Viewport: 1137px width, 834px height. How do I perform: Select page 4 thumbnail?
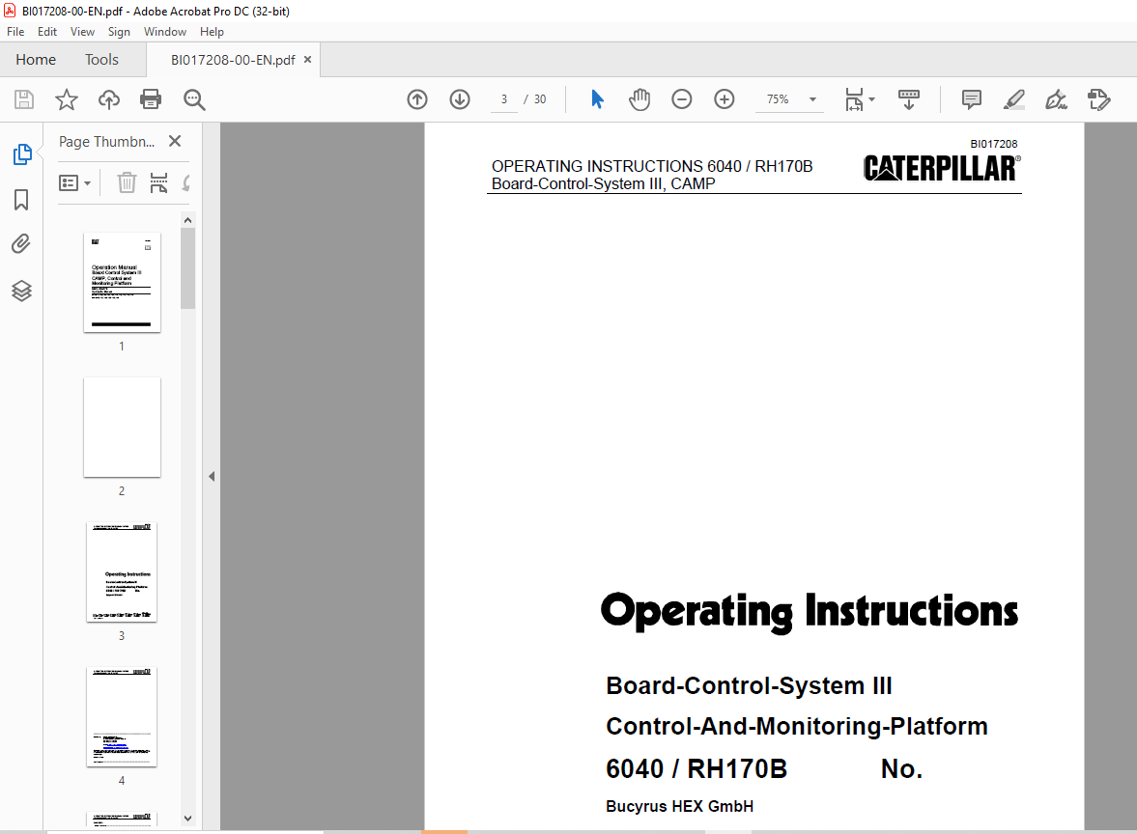point(122,717)
